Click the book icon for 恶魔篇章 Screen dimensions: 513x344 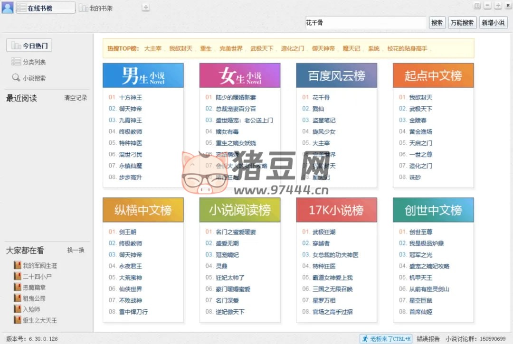18,287
